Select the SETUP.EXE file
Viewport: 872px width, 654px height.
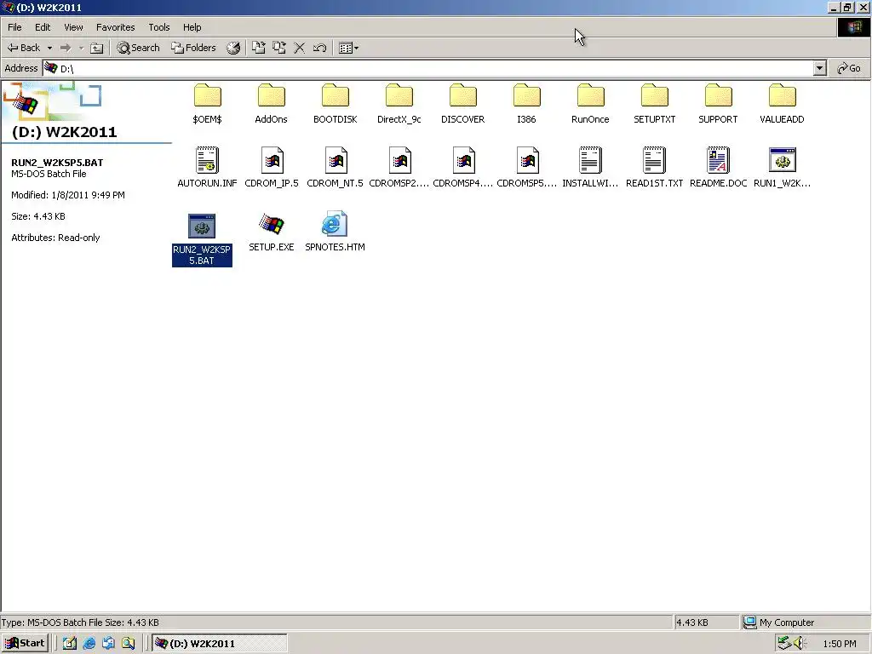pos(272,232)
